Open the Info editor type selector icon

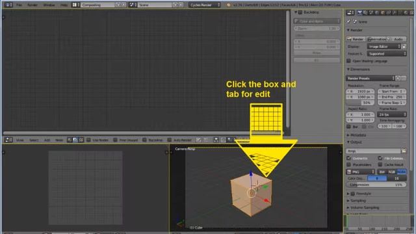pos(8,5)
